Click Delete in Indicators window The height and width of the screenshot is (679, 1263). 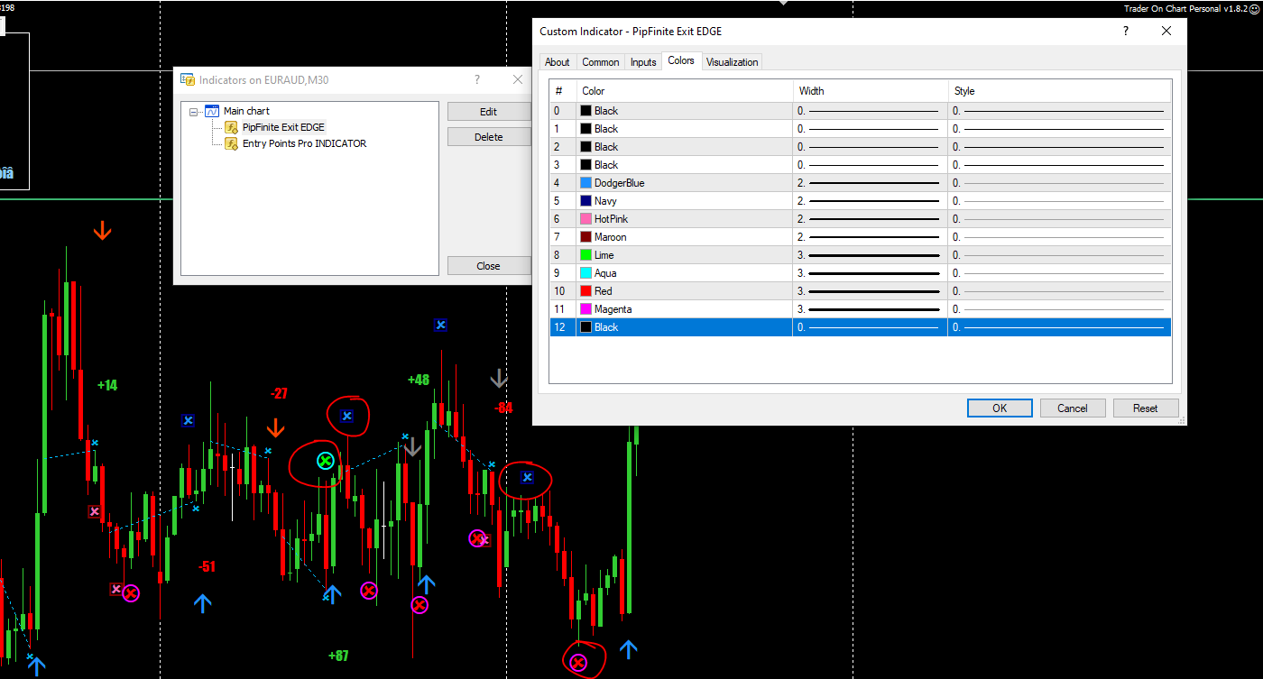(x=488, y=137)
